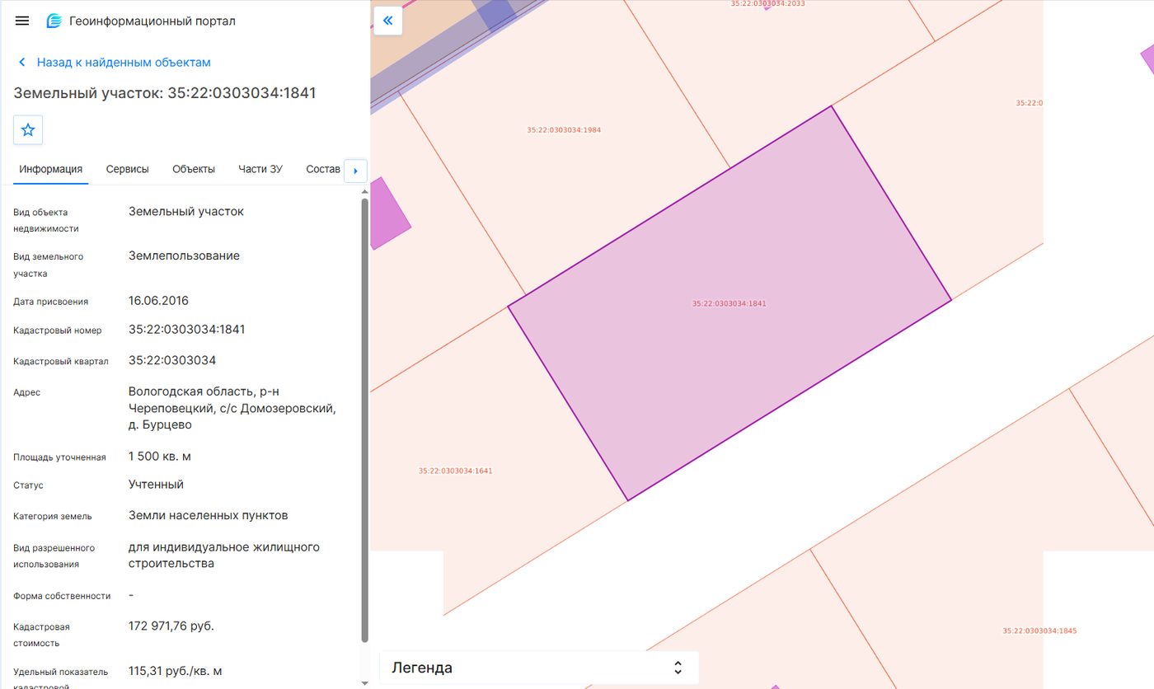Open the hamburger main menu
The height and width of the screenshot is (689, 1154).
point(22,21)
